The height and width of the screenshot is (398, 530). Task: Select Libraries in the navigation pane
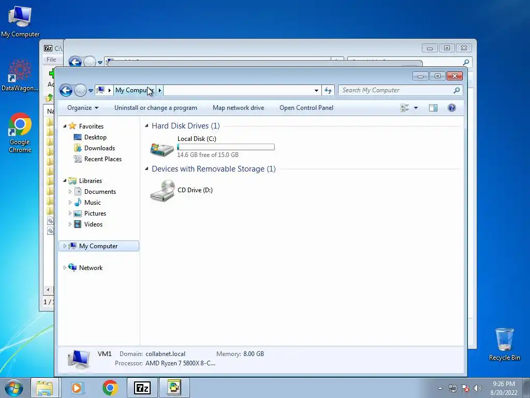[90, 181]
